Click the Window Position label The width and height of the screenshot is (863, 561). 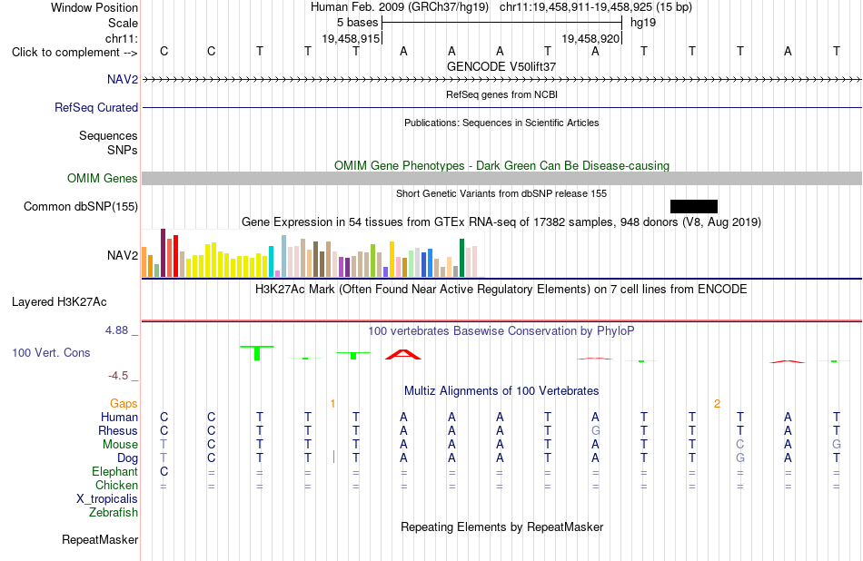click(x=94, y=7)
